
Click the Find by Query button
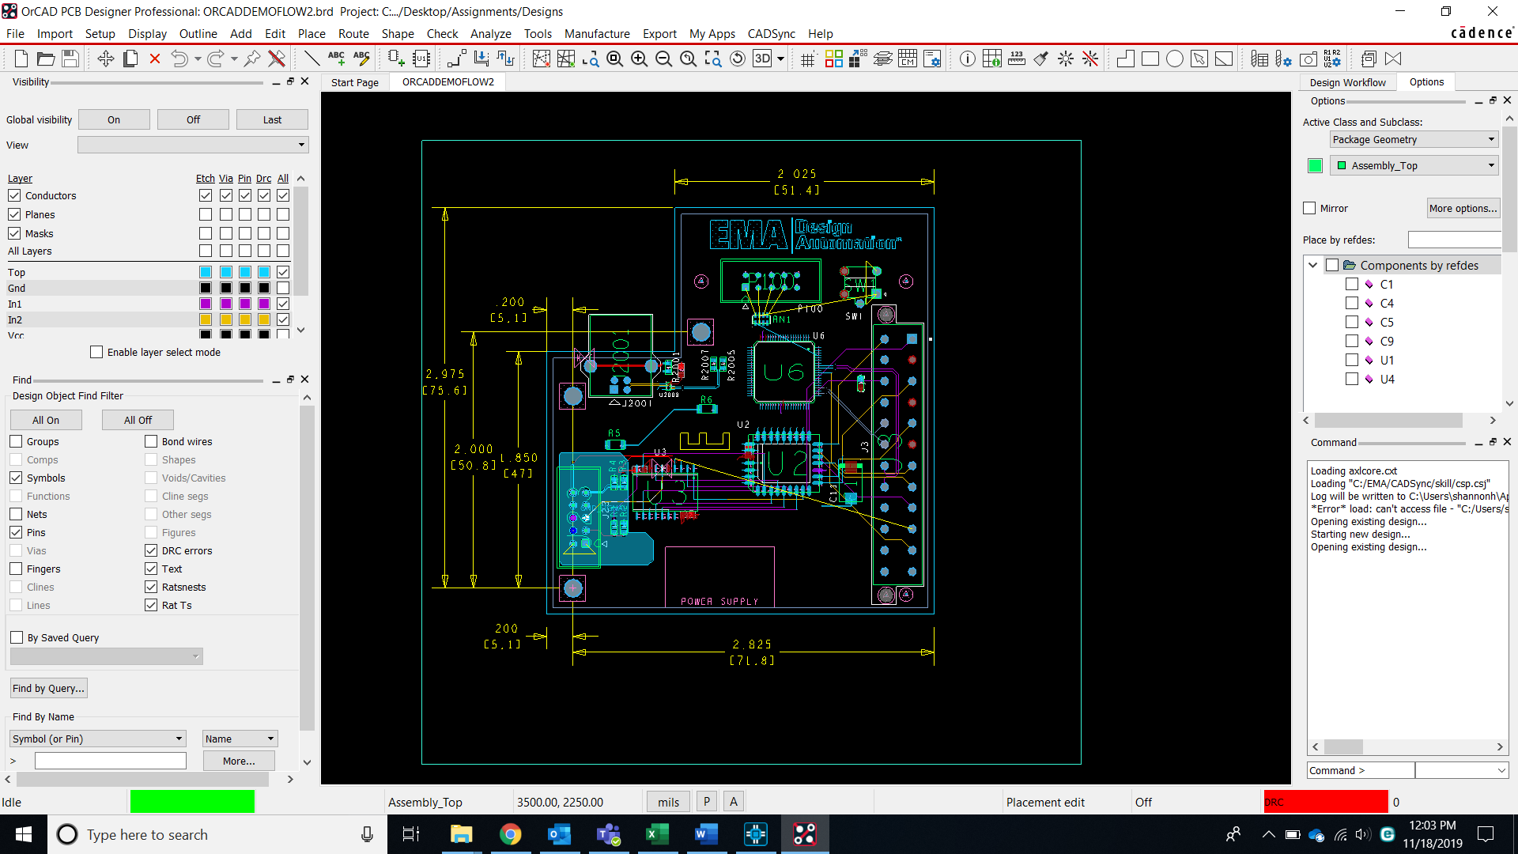[x=48, y=688]
